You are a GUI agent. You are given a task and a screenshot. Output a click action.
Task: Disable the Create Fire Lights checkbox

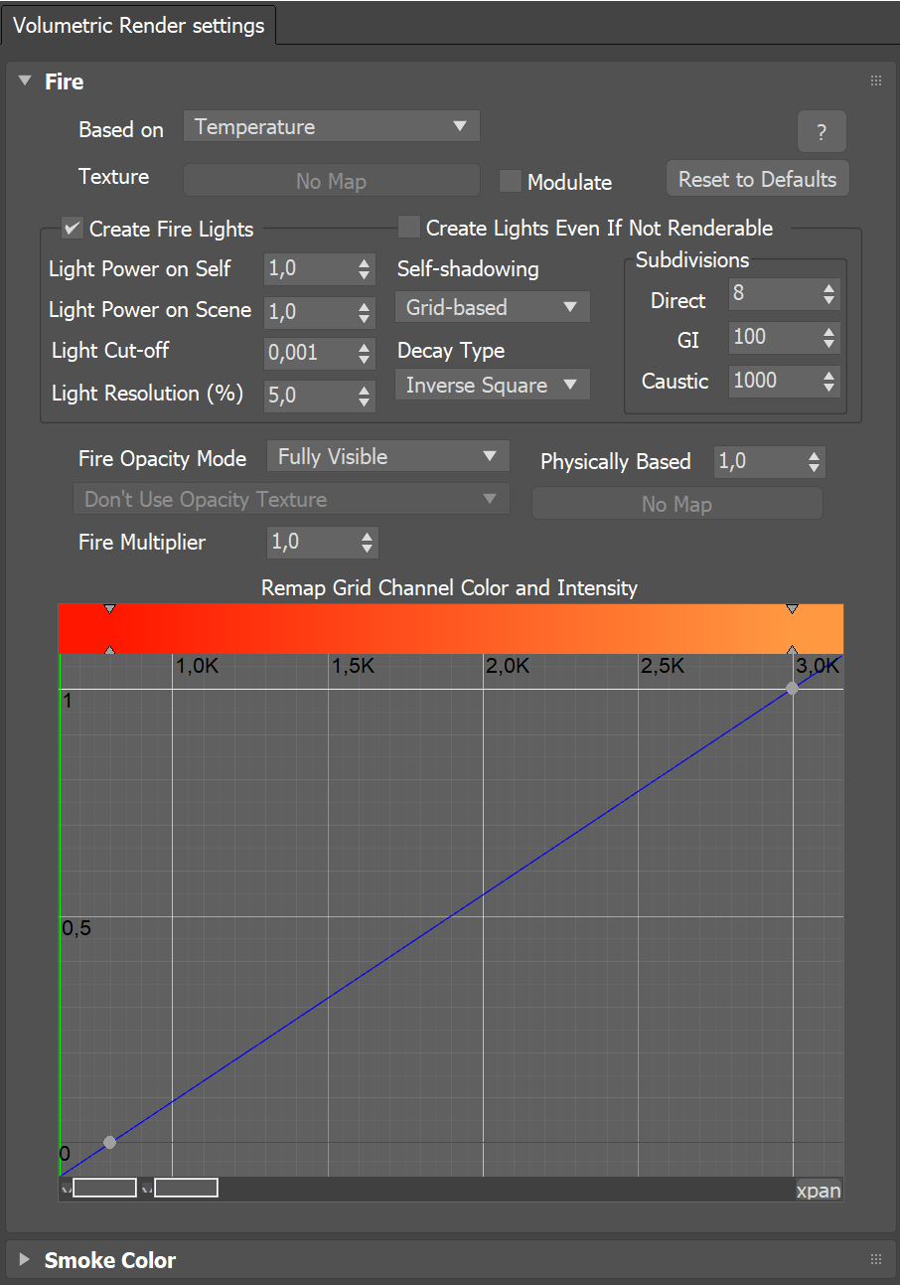pos(72,228)
